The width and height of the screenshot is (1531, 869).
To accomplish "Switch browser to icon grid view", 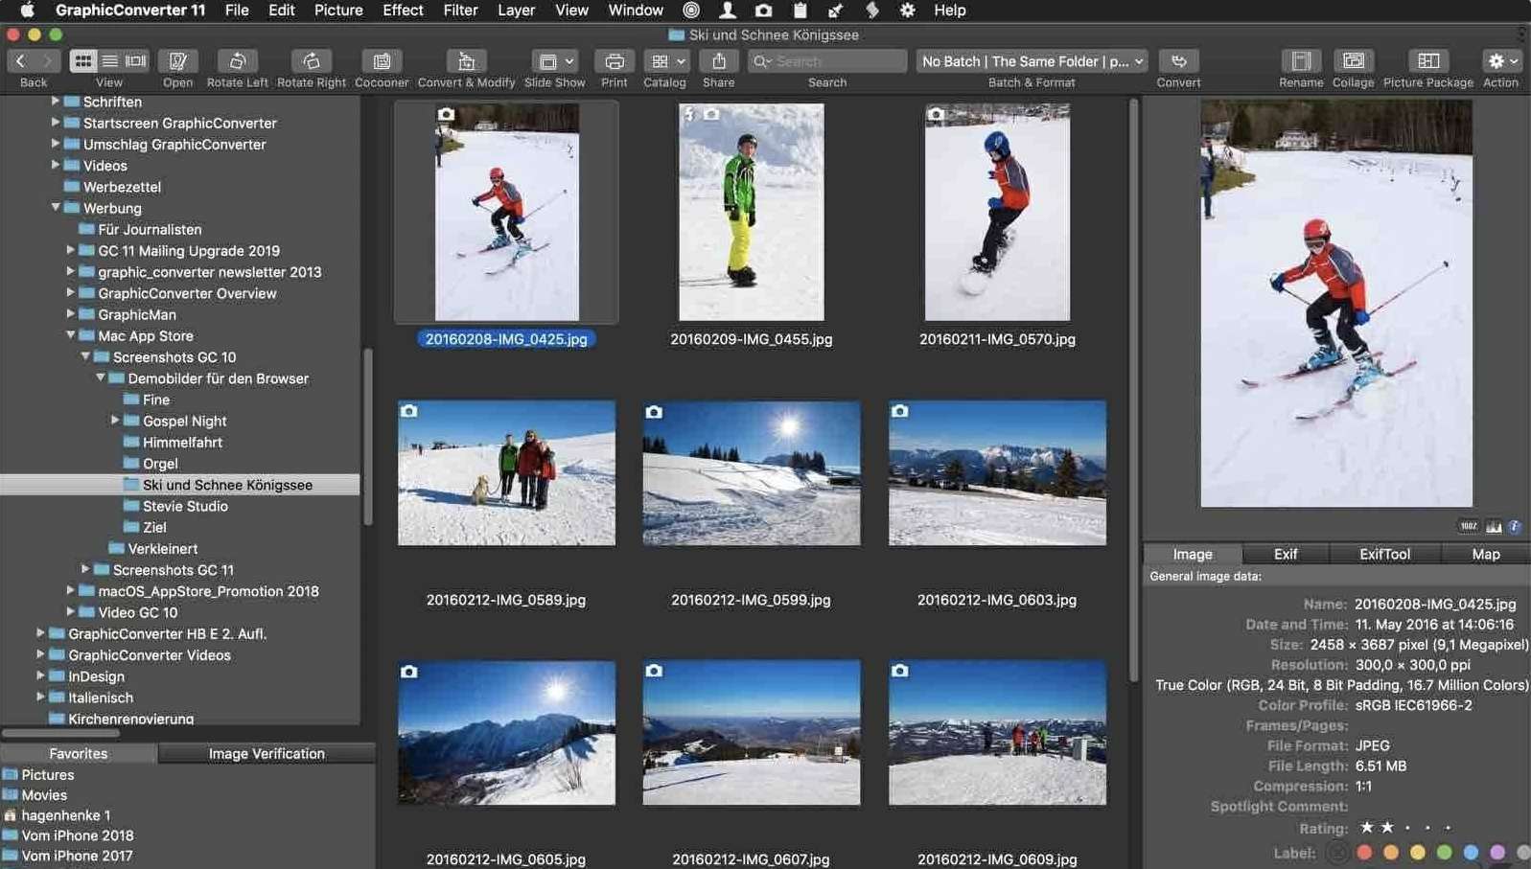I will (x=83, y=61).
